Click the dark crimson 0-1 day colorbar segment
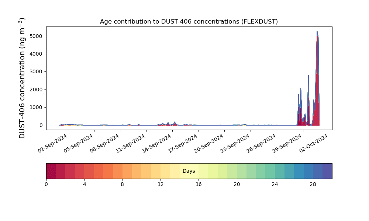The height and width of the screenshot is (221, 369). (51, 171)
